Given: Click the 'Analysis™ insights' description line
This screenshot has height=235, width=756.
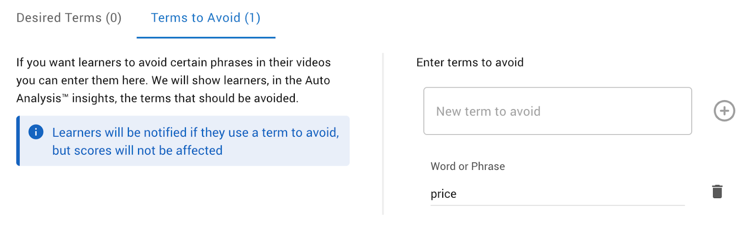Looking at the screenshot, I should [x=157, y=98].
